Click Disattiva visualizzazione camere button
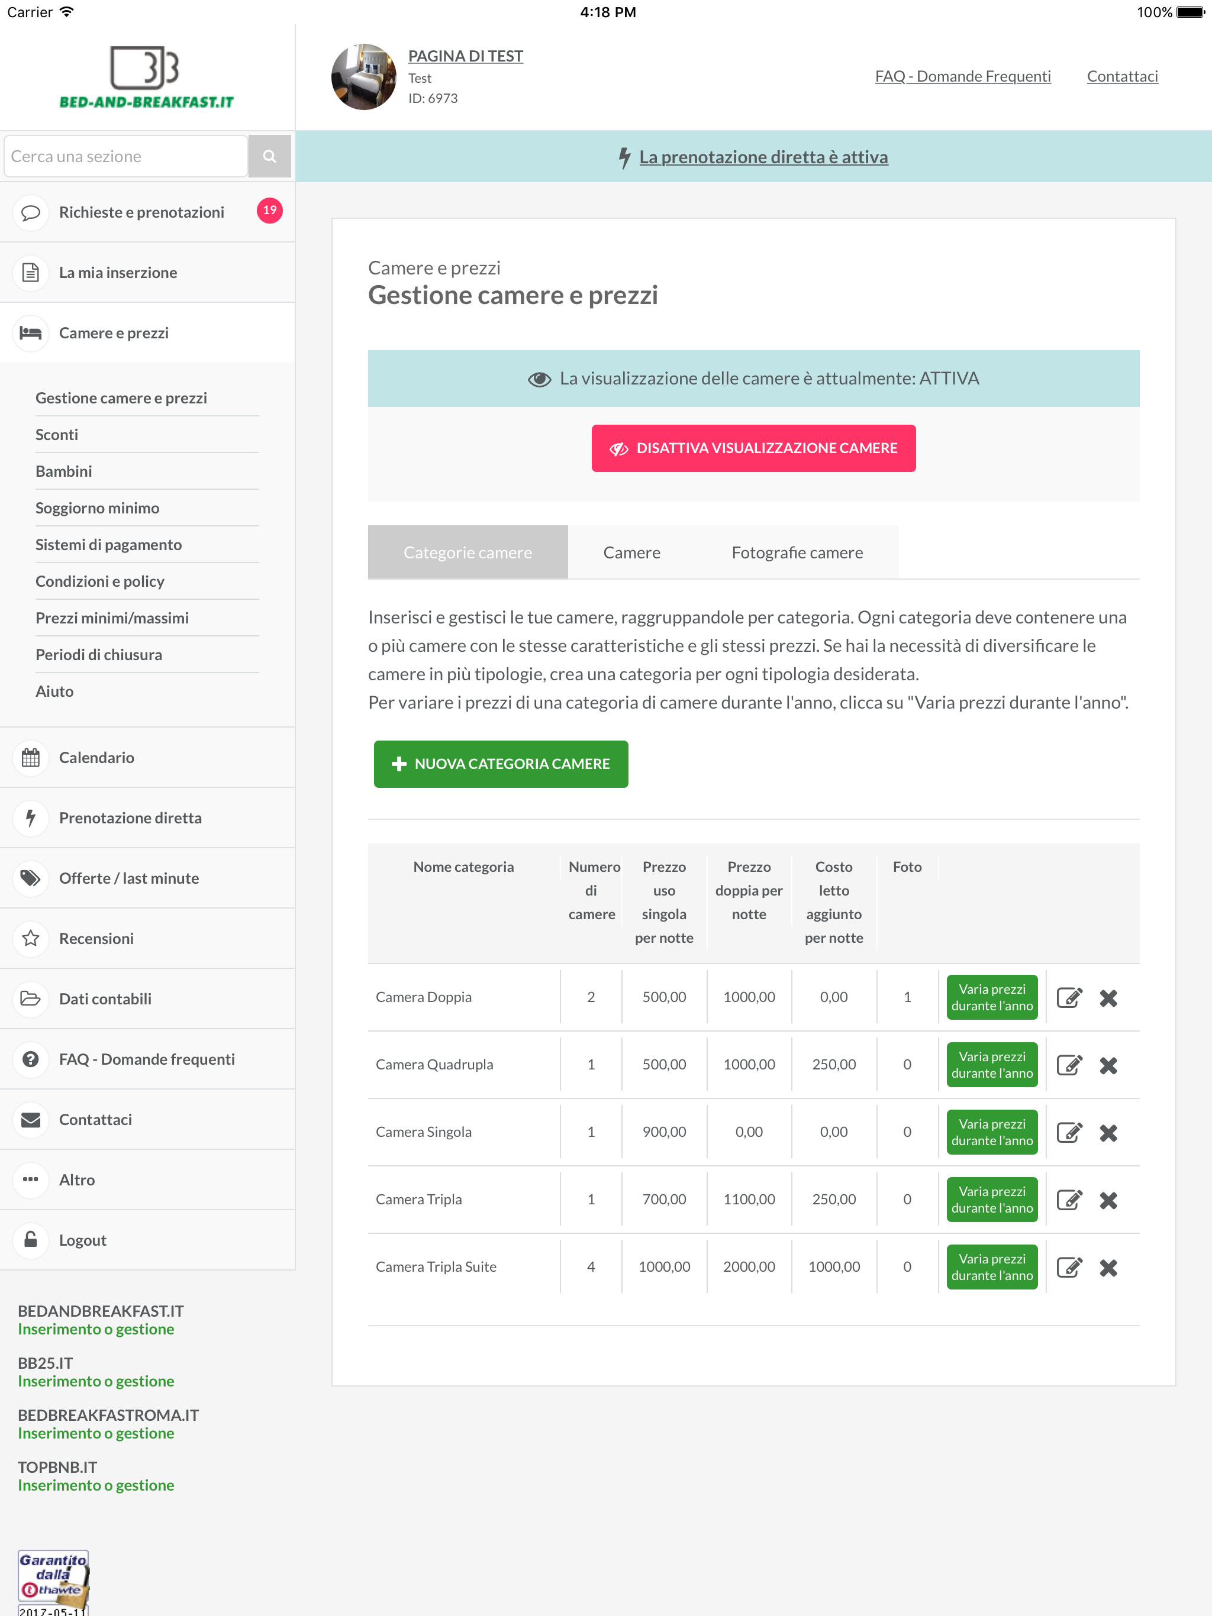 753,448
